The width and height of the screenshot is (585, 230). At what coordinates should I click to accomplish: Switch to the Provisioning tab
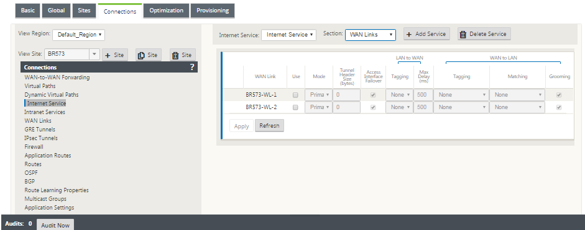213,11
